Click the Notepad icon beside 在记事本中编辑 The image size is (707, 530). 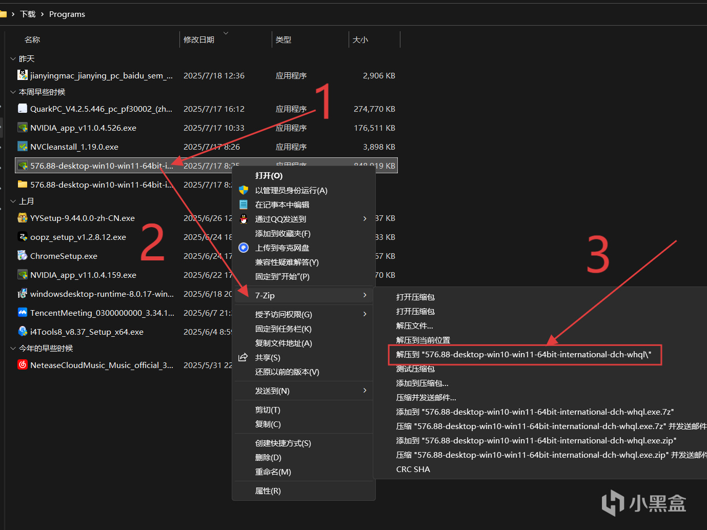click(x=244, y=205)
